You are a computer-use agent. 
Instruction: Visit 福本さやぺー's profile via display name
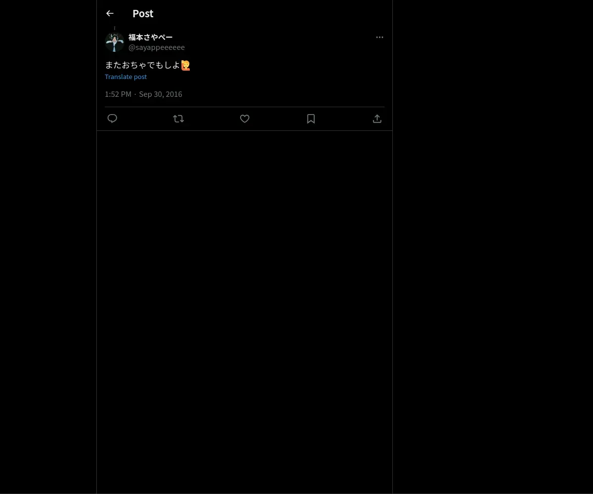pyautogui.click(x=151, y=37)
